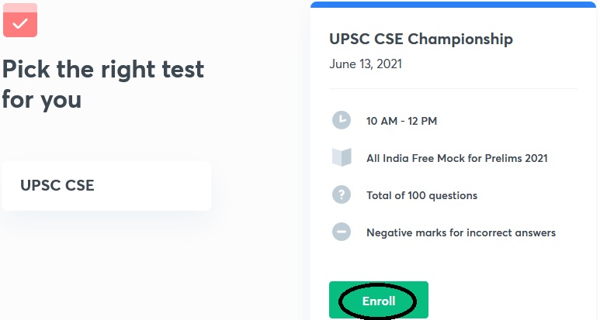Click Negative marks for incorrect answers text
The image size is (600, 320).
(x=461, y=232)
